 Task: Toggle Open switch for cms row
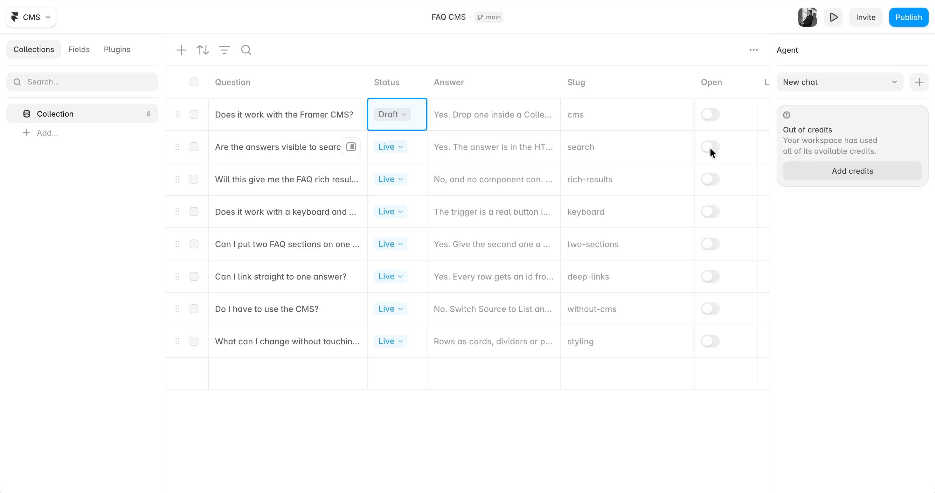[x=710, y=115]
